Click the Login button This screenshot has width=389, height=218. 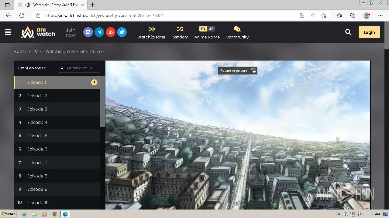coord(369,32)
